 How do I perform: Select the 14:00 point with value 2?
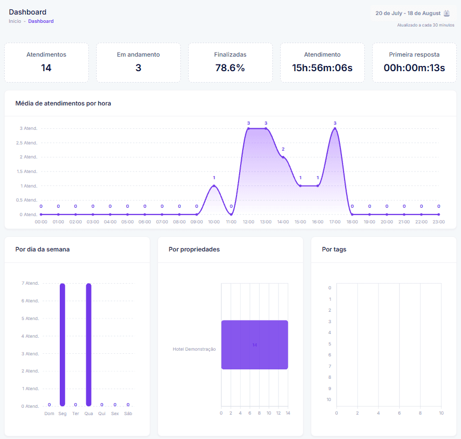tap(283, 157)
